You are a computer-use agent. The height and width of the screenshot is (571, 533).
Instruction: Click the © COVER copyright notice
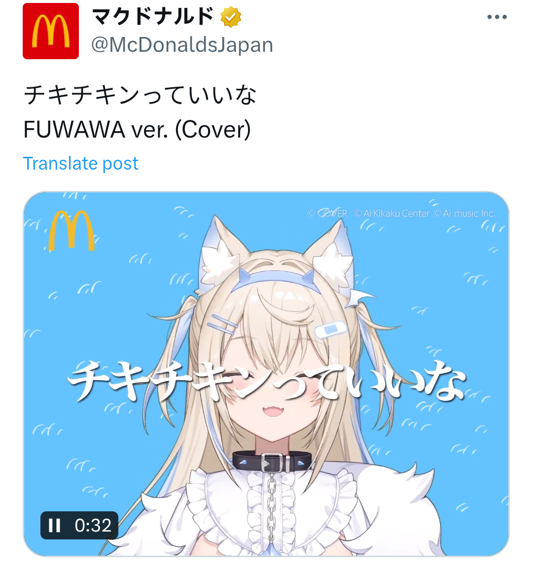[327, 214]
